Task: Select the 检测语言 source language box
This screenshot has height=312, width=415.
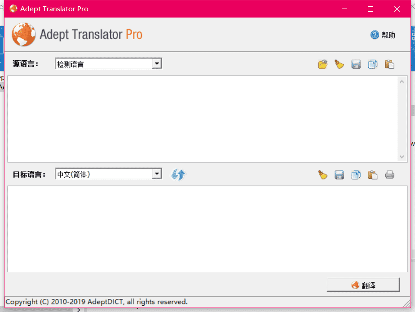Action: point(109,63)
